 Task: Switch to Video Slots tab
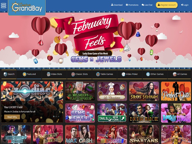click(x=54, y=74)
